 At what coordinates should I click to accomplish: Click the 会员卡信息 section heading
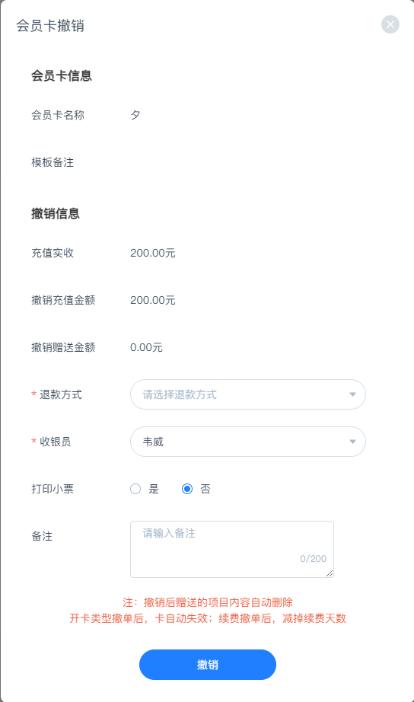click(62, 75)
